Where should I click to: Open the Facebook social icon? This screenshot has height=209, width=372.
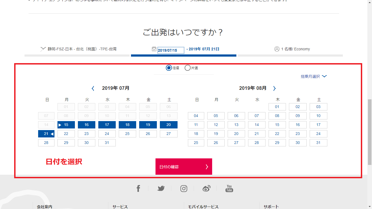click(138, 188)
